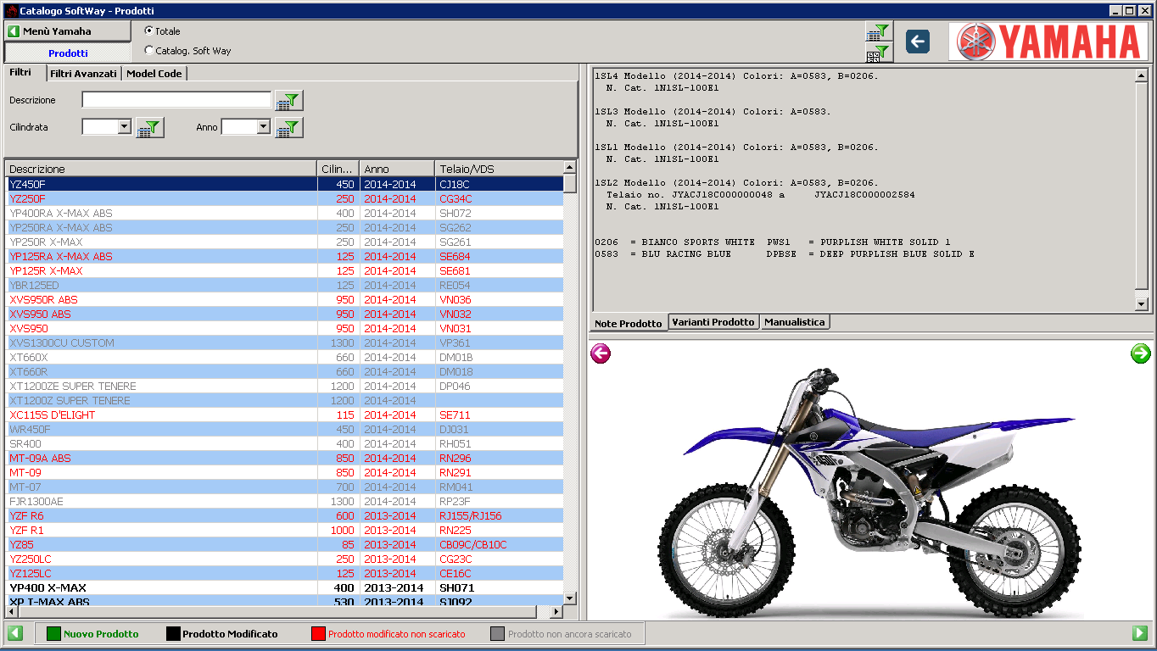
Task: Select the XVS950R ABS row
Action: point(284,299)
